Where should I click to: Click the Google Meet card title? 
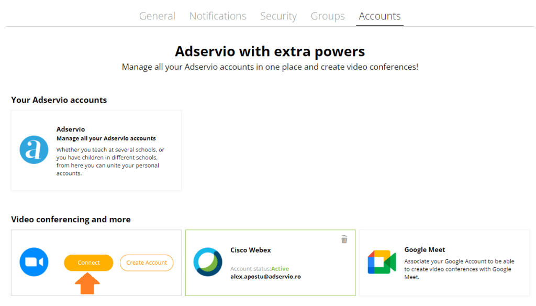425,249
